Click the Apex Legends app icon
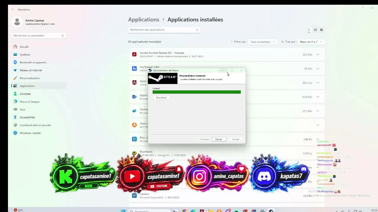378x212 pixels. pos(134,83)
